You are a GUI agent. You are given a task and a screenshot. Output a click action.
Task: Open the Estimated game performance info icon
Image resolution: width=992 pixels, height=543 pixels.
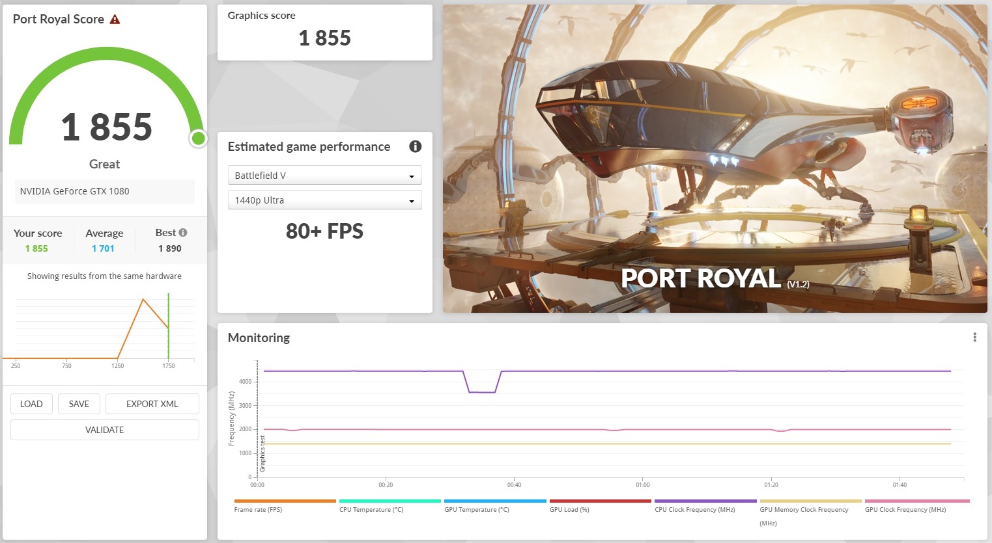click(415, 146)
